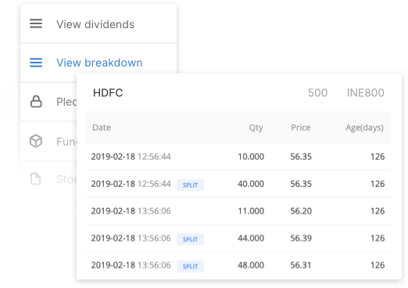Select the View breakdown menu entry

point(98,63)
